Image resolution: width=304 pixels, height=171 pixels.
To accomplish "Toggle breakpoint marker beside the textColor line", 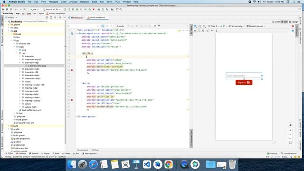I will point(72,70).
